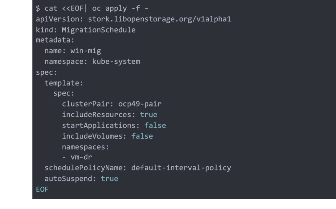Image resolution: width=336 pixels, height=209 pixels.
Task: Click the 'template:' key
Action: point(64,83)
